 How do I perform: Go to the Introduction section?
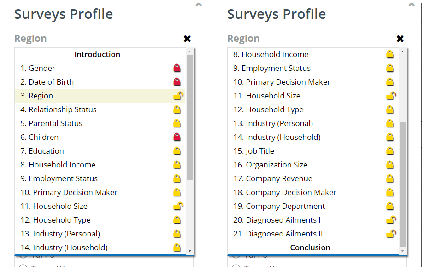point(97,54)
